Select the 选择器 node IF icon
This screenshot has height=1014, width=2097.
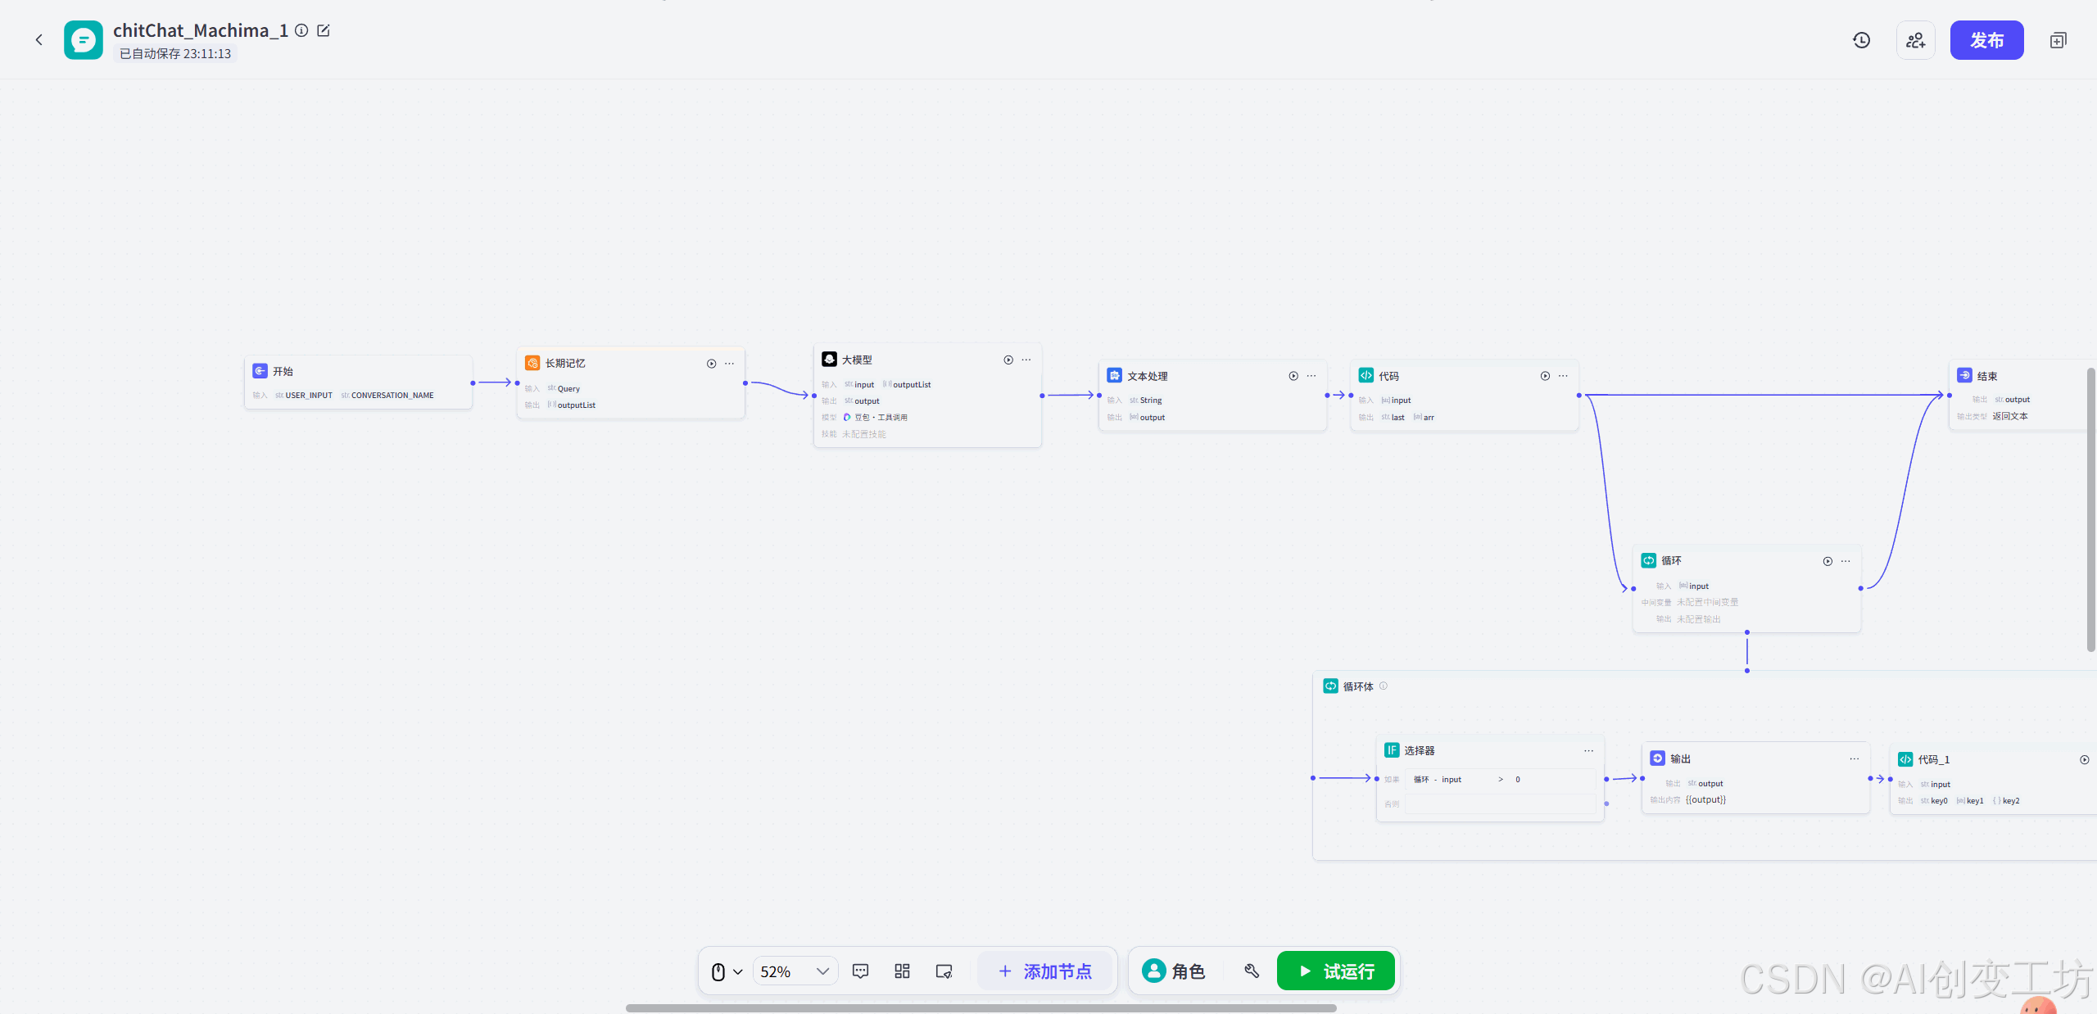tap(1392, 750)
